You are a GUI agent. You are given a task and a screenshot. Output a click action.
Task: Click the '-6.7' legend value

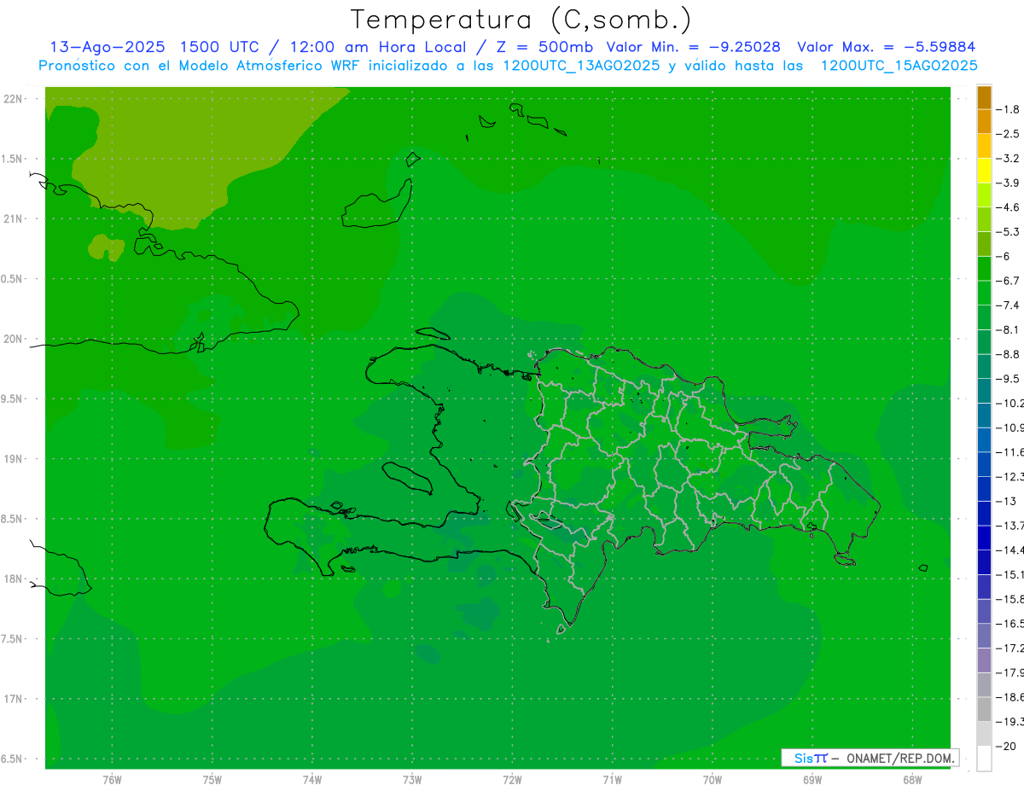tap(1009, 281)
